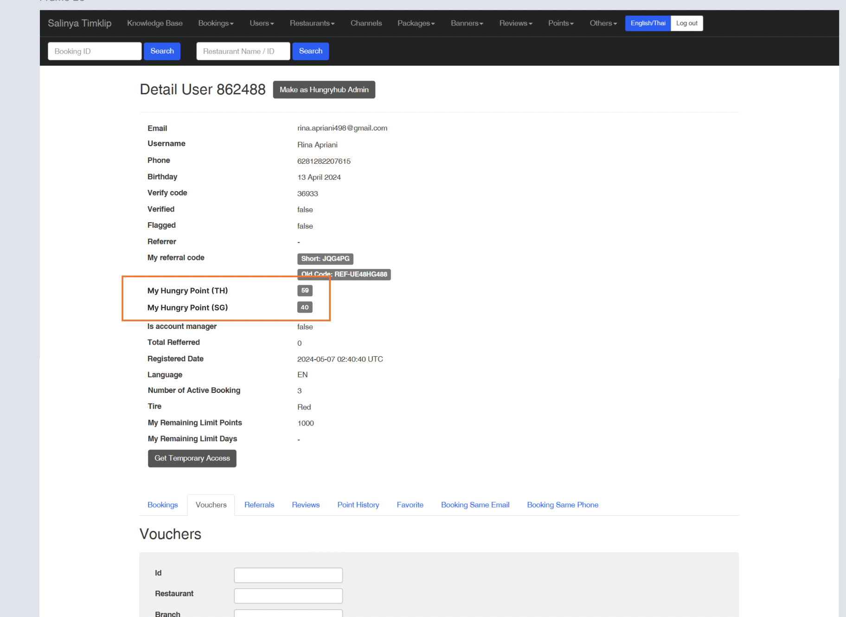The width and height of the screenshot is (846, 617).
Task: Click the Log out button
Action: tap(686, 23)
